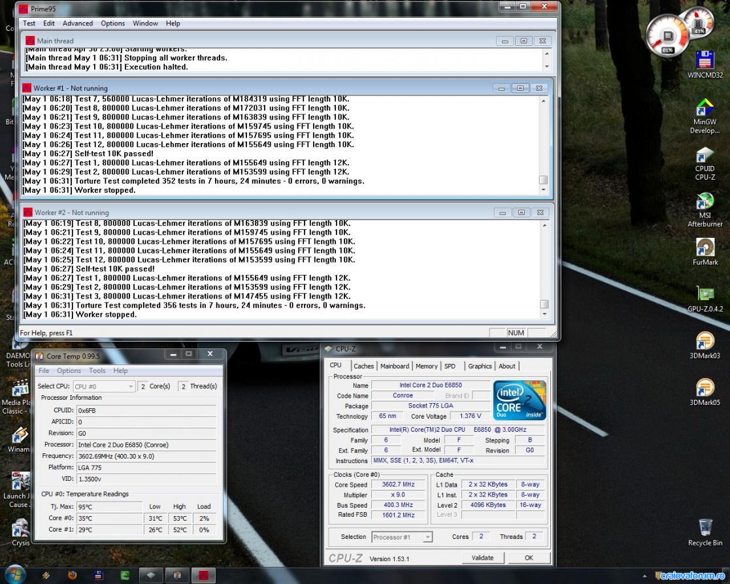Image resolution: width=730 pixels, height=584 pixels.
Task: Click the Validate button in CPU-Z
Action: 482,557
